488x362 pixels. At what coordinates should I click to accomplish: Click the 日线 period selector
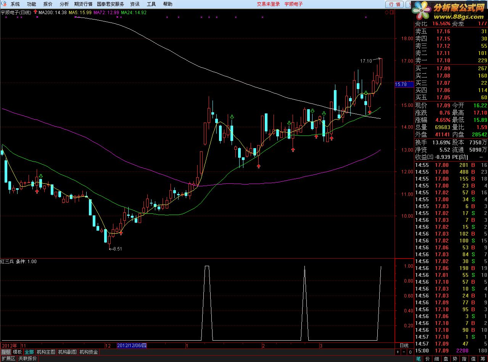(404, 346)
